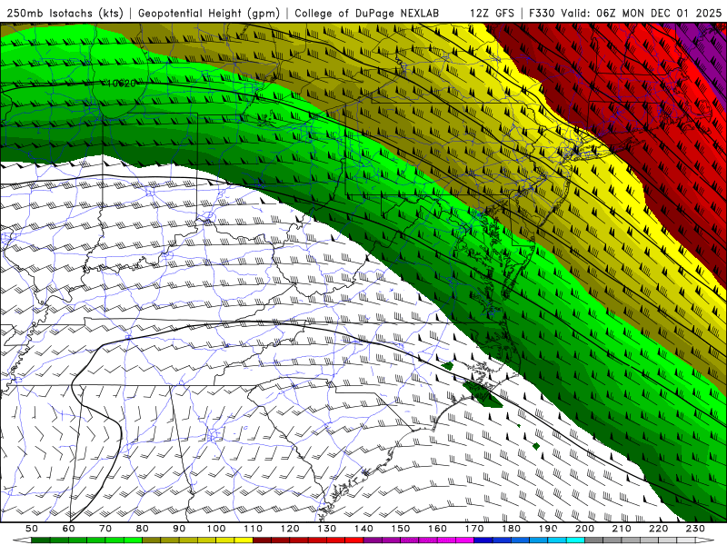Screen dimensions: 727x545
Task: Click the dark gray legend swatch just above 200
Action: click(x=594, y=540)
